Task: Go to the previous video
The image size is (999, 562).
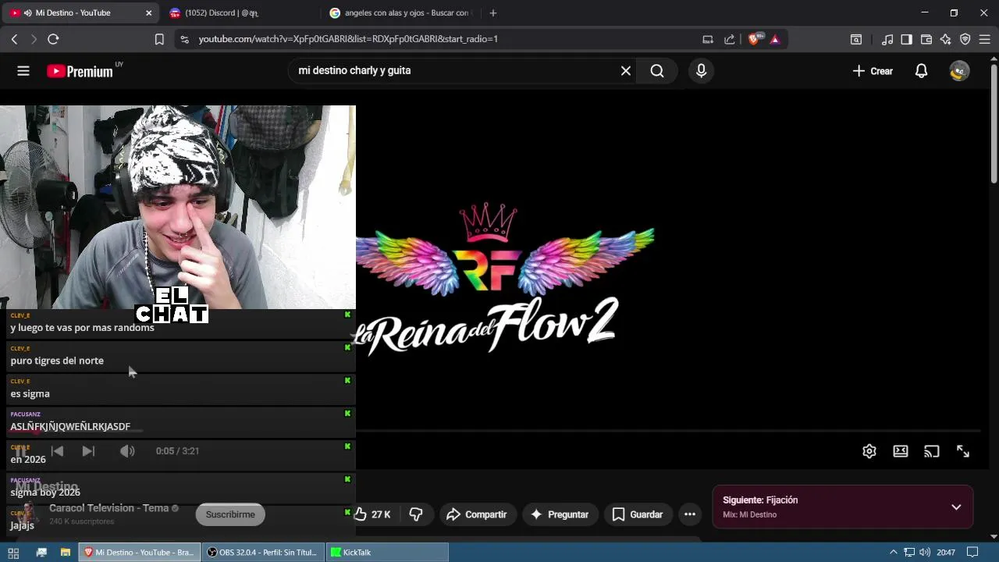Action: pyautogui.click(x=57, y=451)
